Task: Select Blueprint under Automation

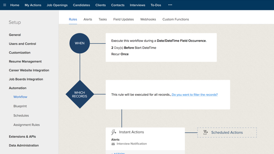Action: [x=20, y=106]
